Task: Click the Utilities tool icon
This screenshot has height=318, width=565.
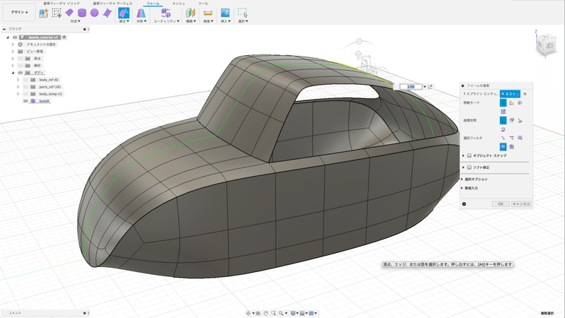Action: click(166, 13)
